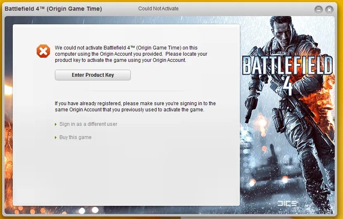Click the 'Could Not Activate' title text
The width and height of the screenshot is (343, 219).
158,9
